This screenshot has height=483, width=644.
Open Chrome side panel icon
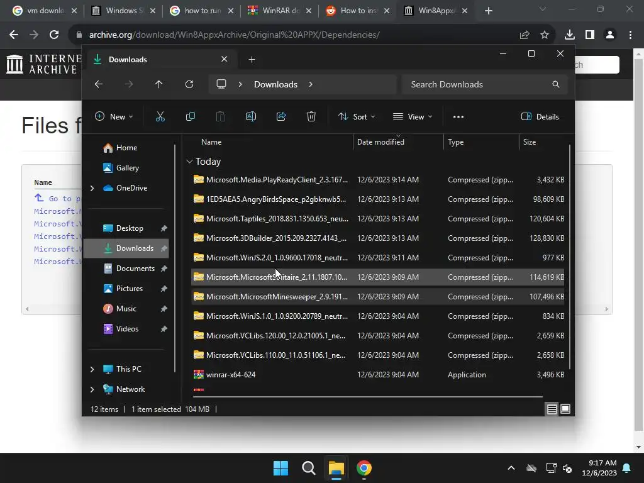(590, 35)
